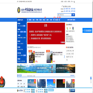Viewport: 93px width, 93px height.
Task: Open the second nav bar item with a dropdown arrow
Action: 30,20
